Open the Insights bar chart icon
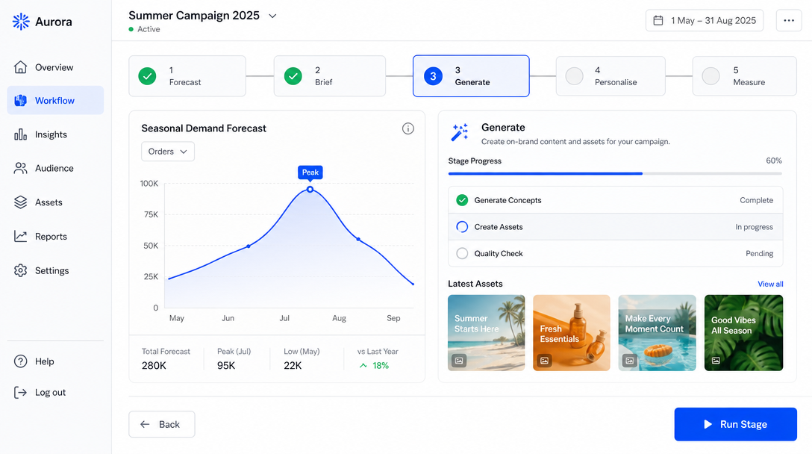 20,134
